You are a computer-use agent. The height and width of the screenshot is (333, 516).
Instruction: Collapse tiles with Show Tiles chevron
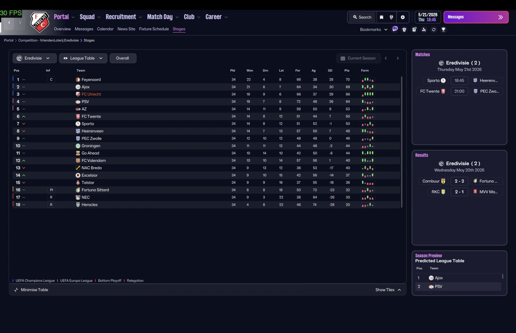399,290
